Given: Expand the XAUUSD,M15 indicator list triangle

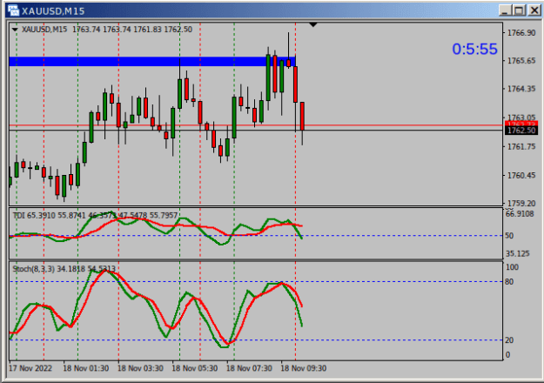Looking at the screenshot, I should click(x=15, y=30).
